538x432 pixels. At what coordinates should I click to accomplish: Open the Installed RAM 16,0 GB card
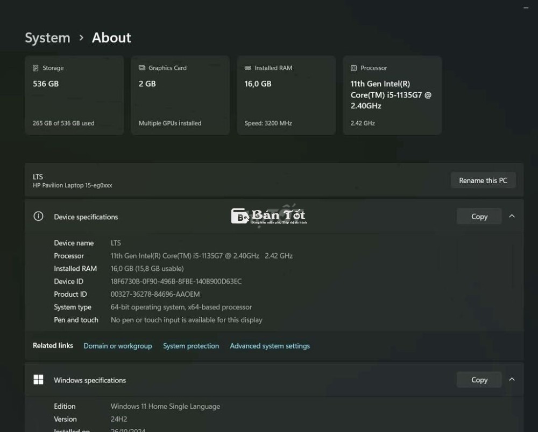pos(286,95)
